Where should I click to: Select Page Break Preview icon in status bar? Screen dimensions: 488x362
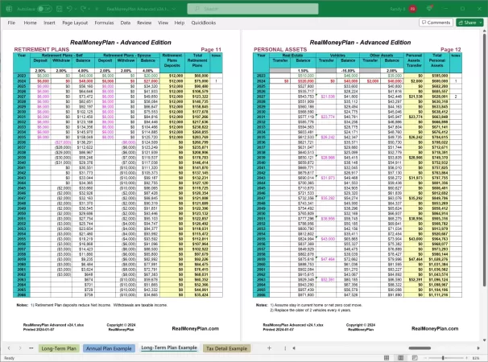pos(415,357)
